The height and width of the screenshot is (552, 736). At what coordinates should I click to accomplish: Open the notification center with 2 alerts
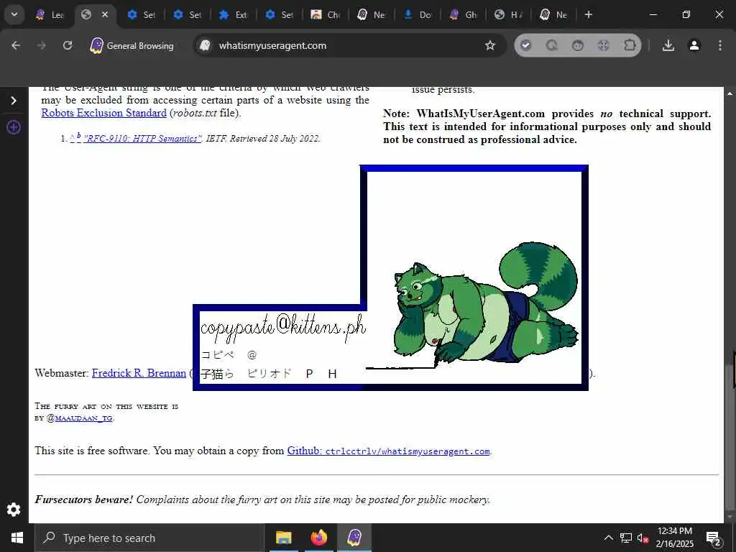[714, 538]
